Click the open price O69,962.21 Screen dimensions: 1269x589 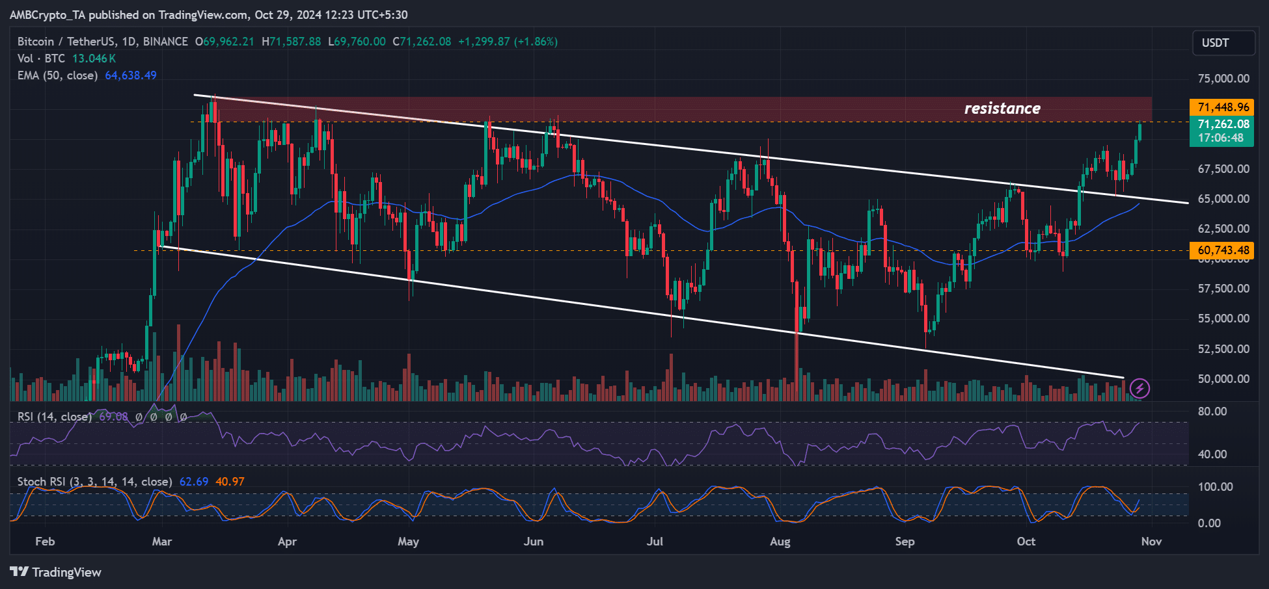(225, 42)
